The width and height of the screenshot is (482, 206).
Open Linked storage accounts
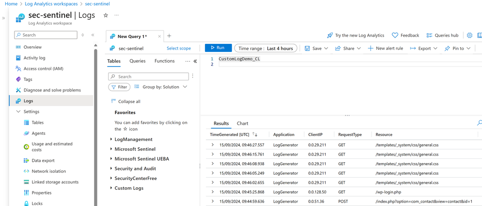[x=55, y=182]
